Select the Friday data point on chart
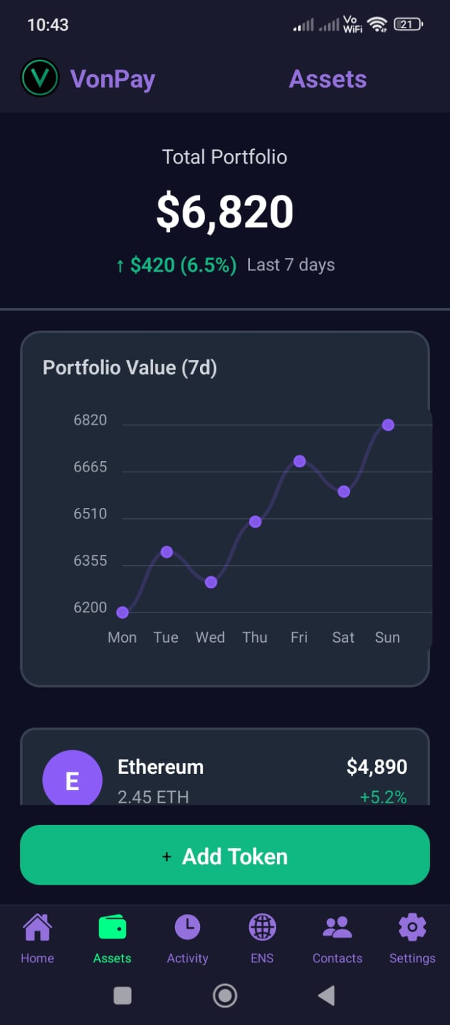Screen dimensions: 450x1025 click(x=299, y=461)
